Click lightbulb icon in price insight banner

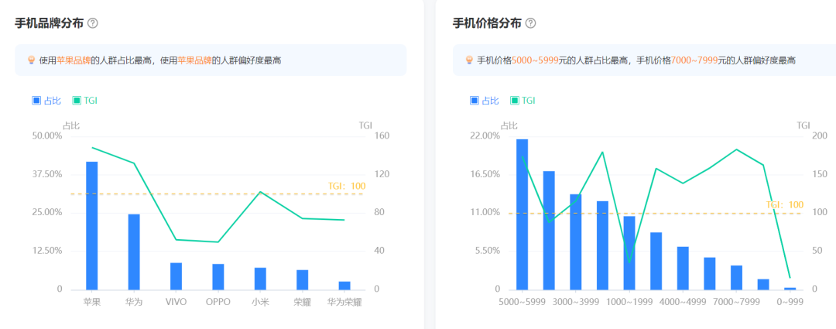click(470, 60)
